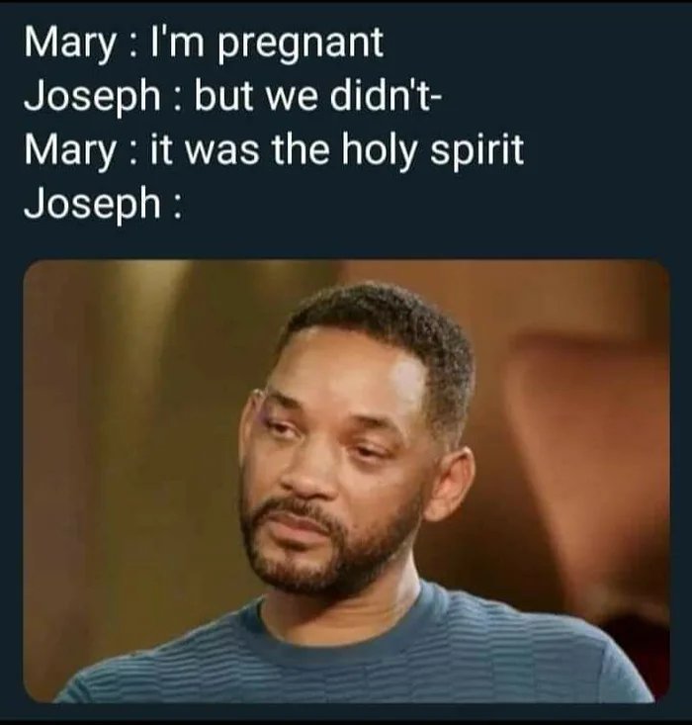692x725 pixels.
Task: Click the word "the" in the third line
Action: click(x=301, y=149)
